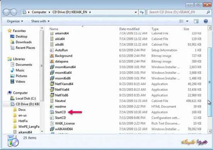Open the Help question mark icon
This screenshot has height=150, width=213.
tap(206, 21)
